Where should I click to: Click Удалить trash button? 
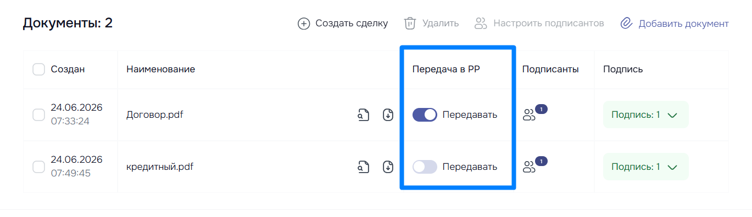[x=431, y=24]
